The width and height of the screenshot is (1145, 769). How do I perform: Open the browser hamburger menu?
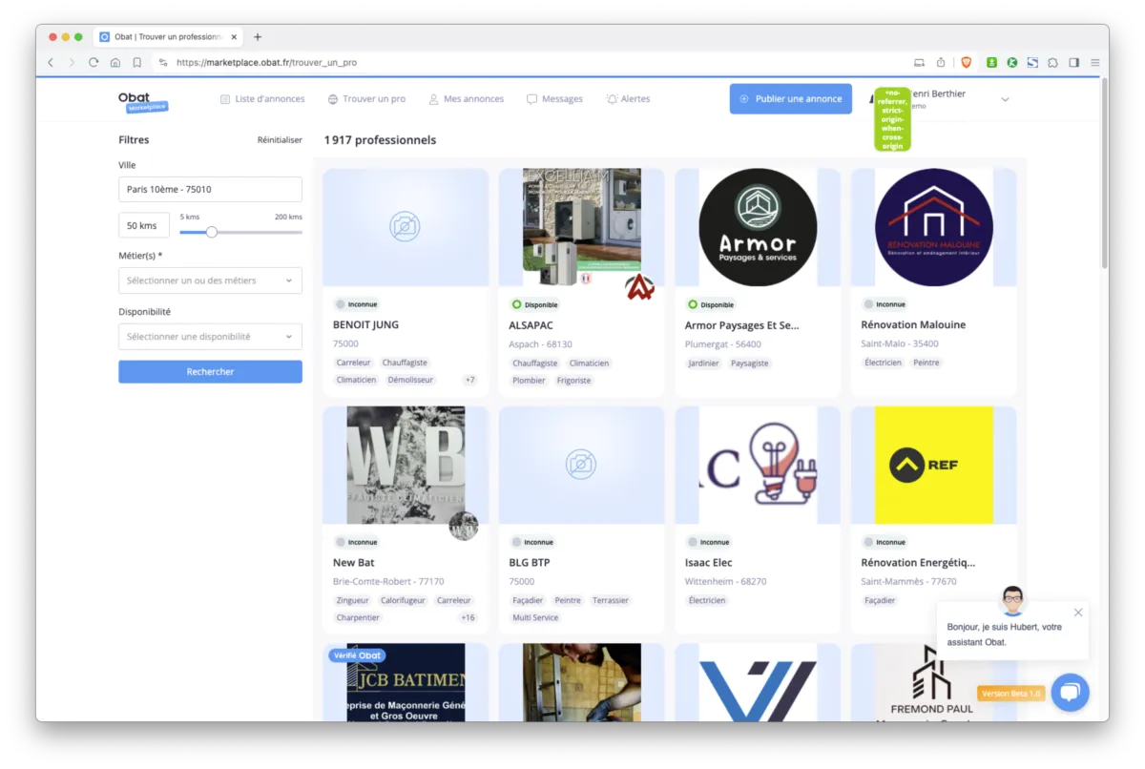[1095, 62]
